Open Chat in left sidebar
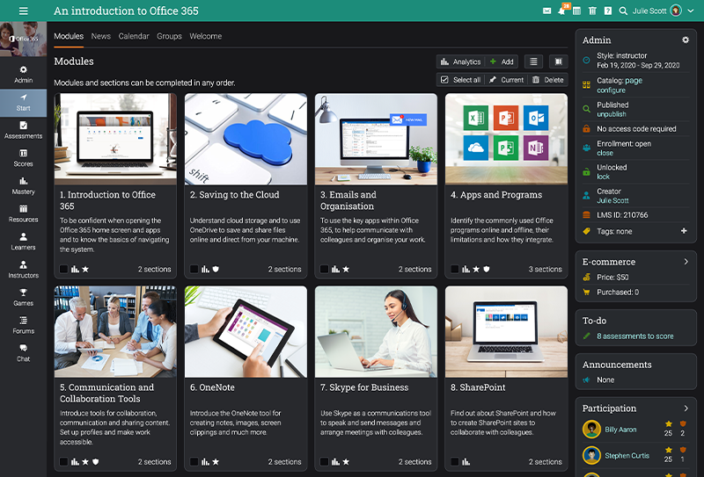The height and width of the screenshot is (477, 704). click(x=24, y=353)
